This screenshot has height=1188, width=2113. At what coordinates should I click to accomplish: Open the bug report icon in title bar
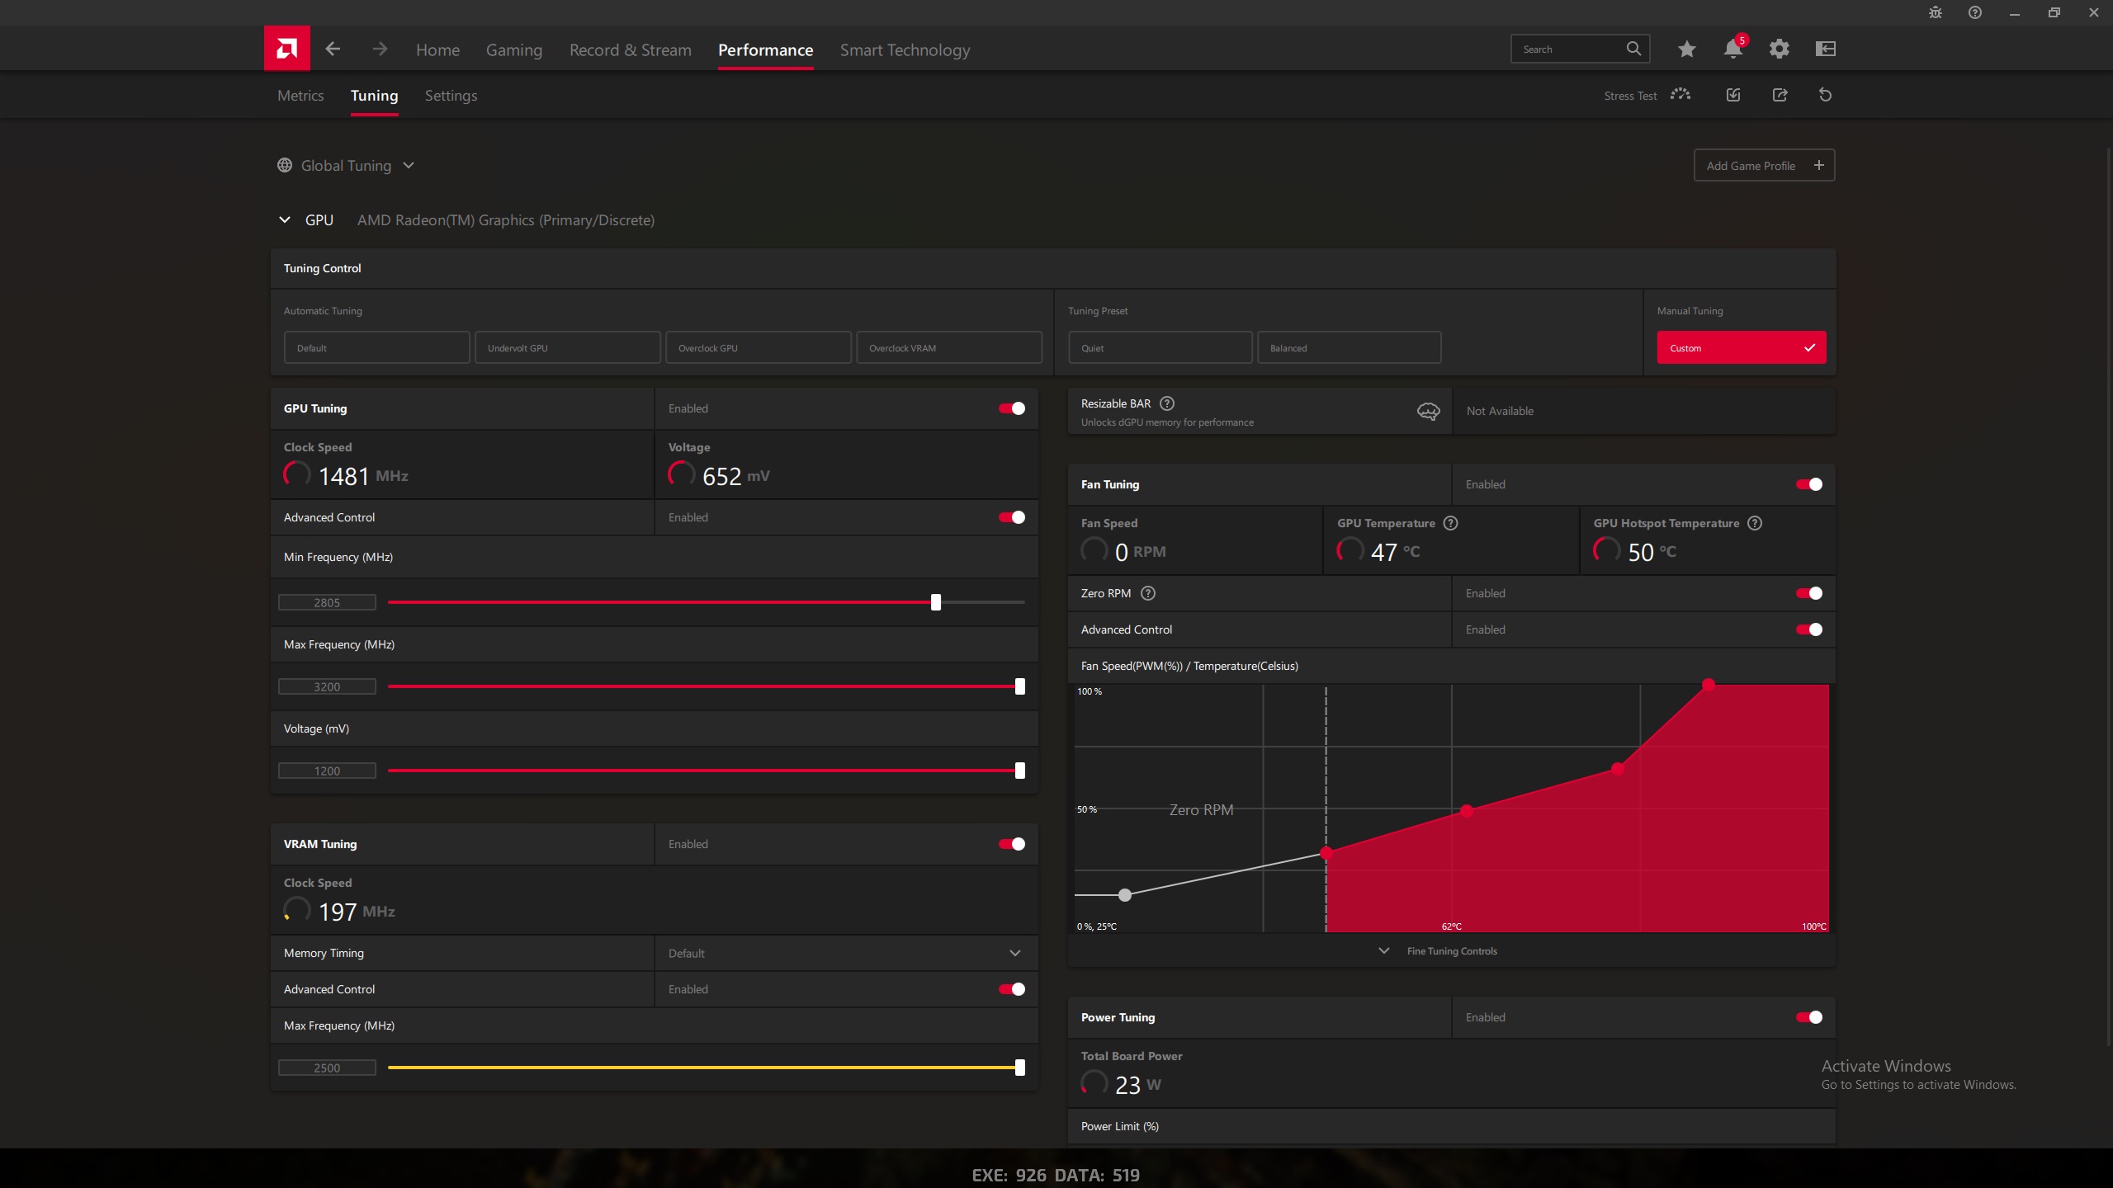pos(1936,12)
